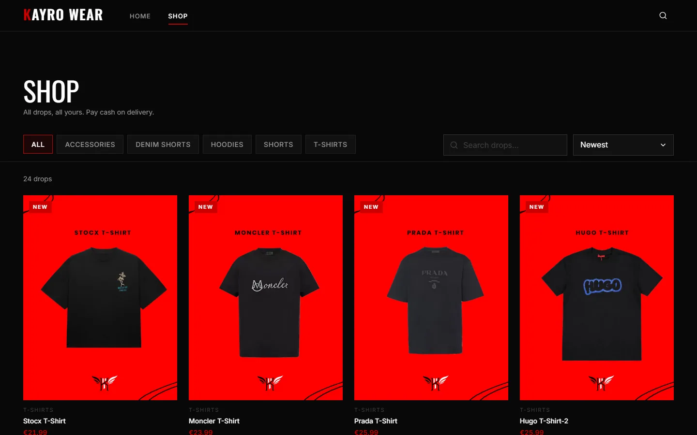This screenshot has width=697, height=435.
Task: Open the Stocx T-Shirt product title link
Action: 45,421
